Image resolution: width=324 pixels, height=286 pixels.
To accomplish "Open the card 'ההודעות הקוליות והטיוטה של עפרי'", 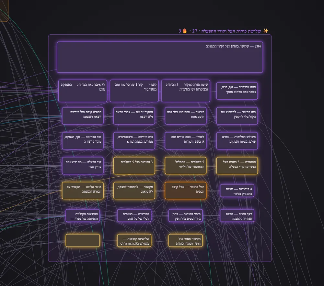I will 83,216.
